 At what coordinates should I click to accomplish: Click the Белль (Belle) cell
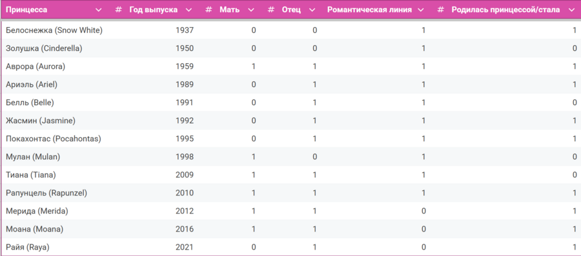(x=30, y=103)
